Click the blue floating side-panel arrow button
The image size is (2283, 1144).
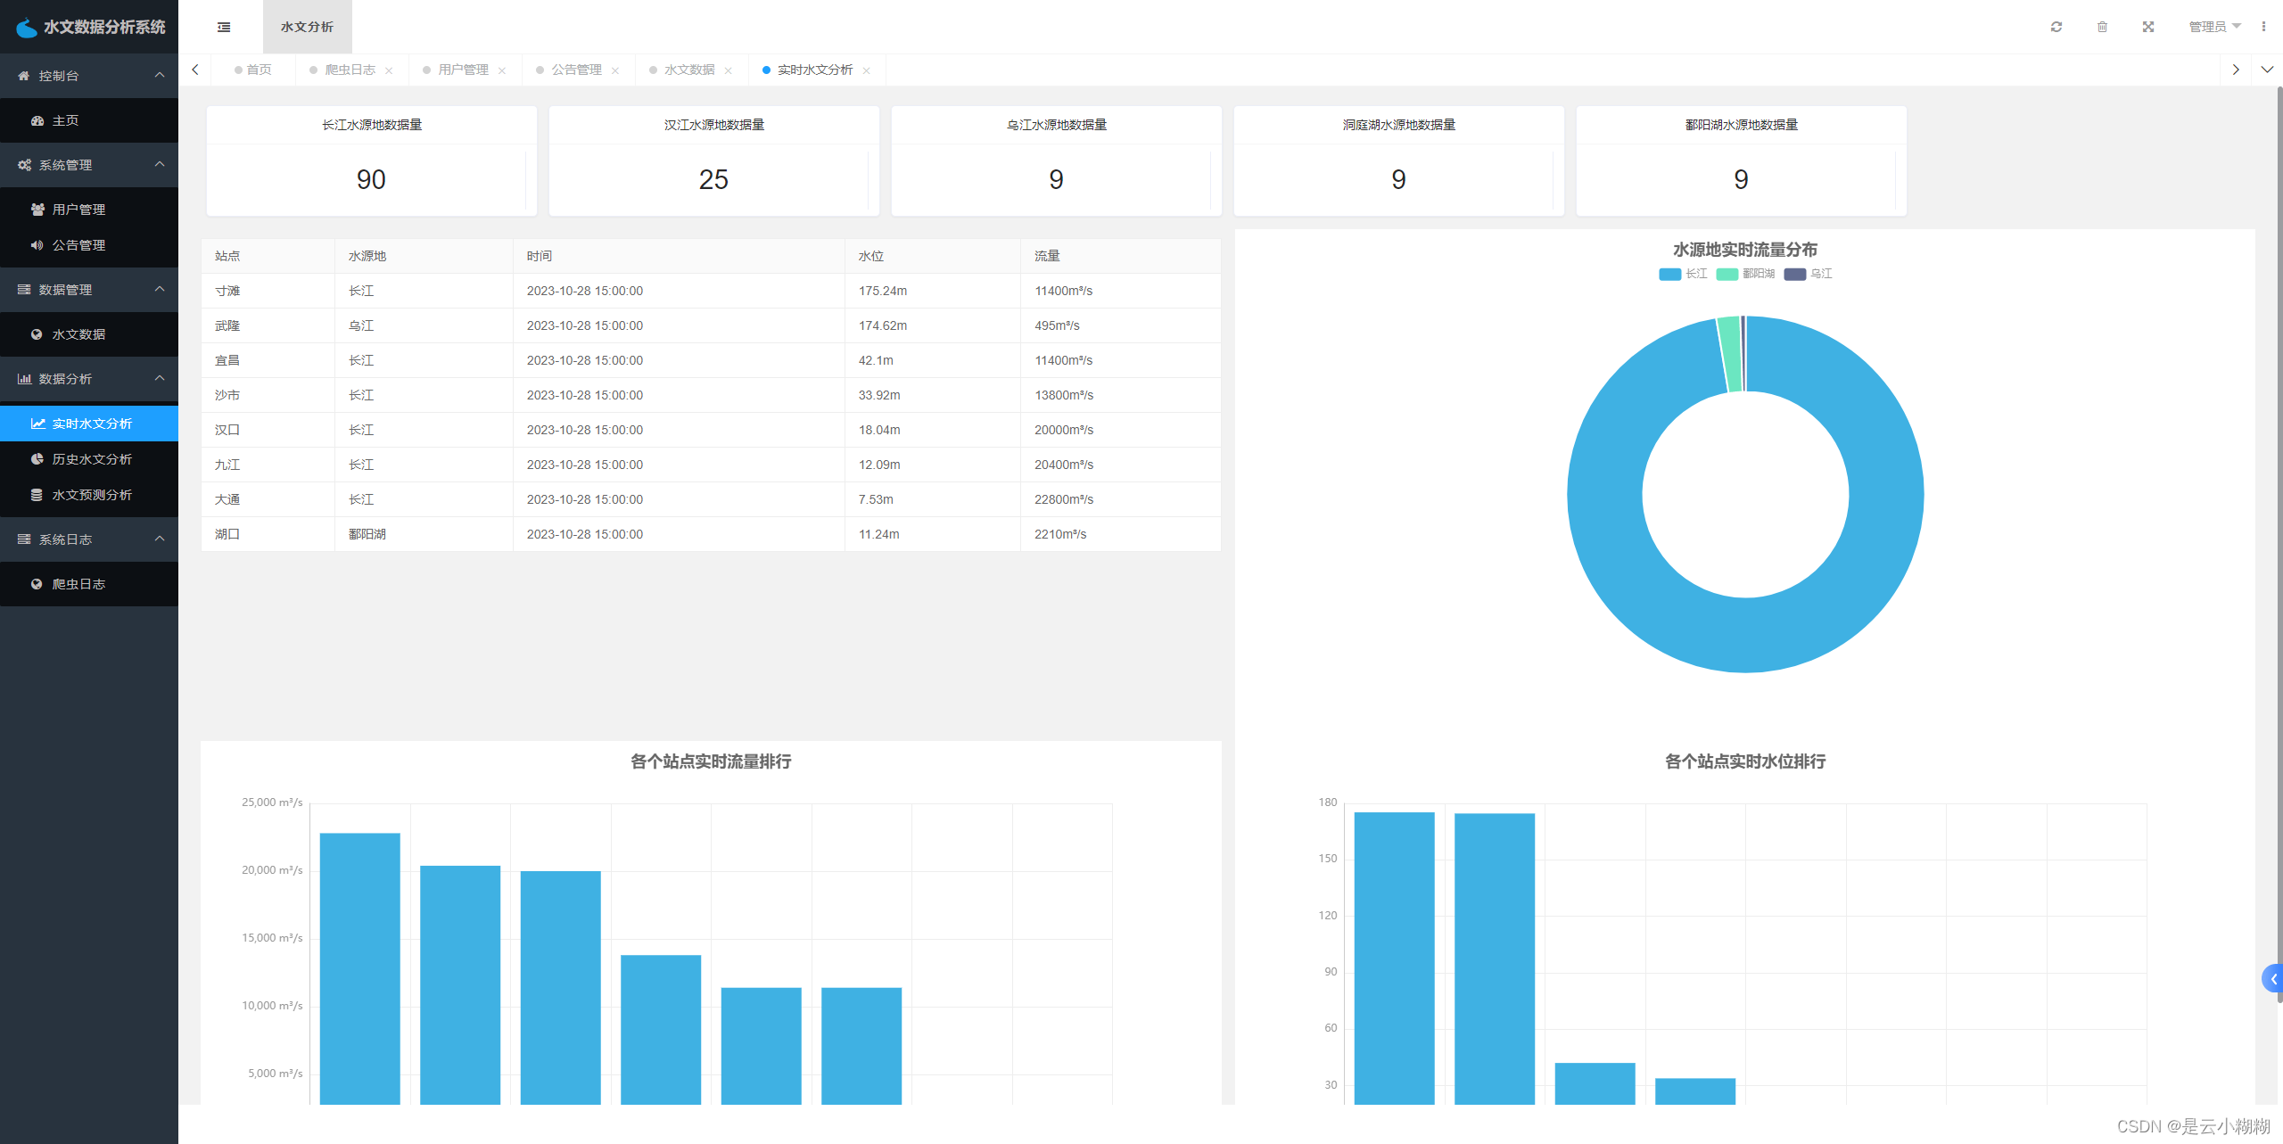(x=2272, y=979)
